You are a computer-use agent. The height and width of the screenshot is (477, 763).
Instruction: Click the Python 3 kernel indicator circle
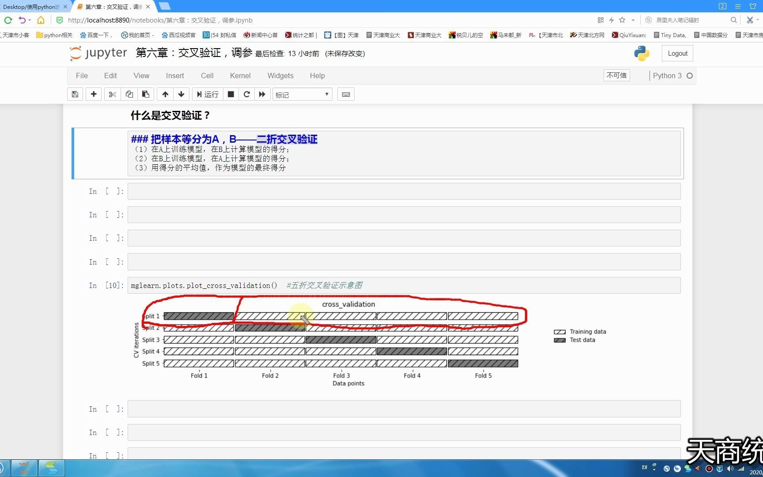pyautogui.click(x=690, y=76)
